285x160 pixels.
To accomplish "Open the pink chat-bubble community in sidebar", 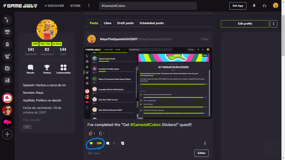I will point(7,98).
